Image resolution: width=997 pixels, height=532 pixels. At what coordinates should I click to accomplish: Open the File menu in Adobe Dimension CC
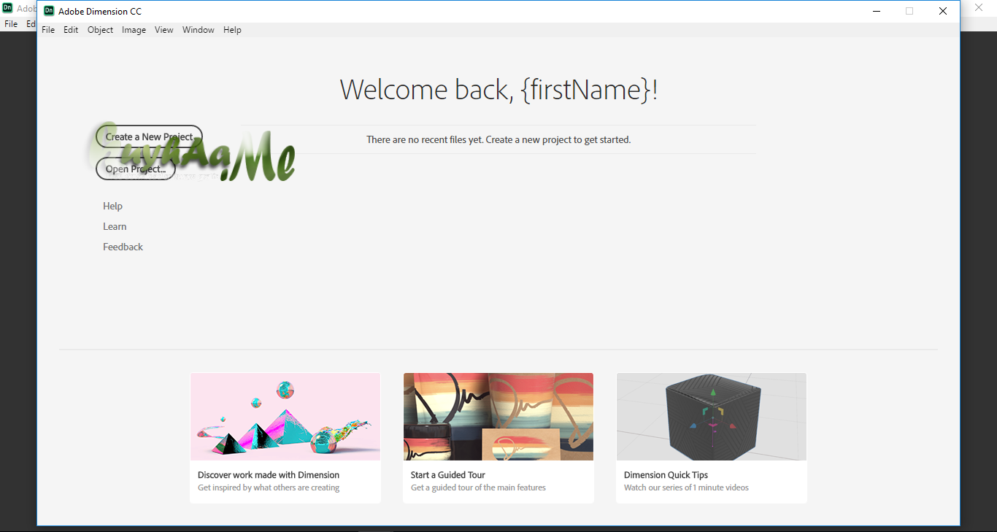coord(48,30)
